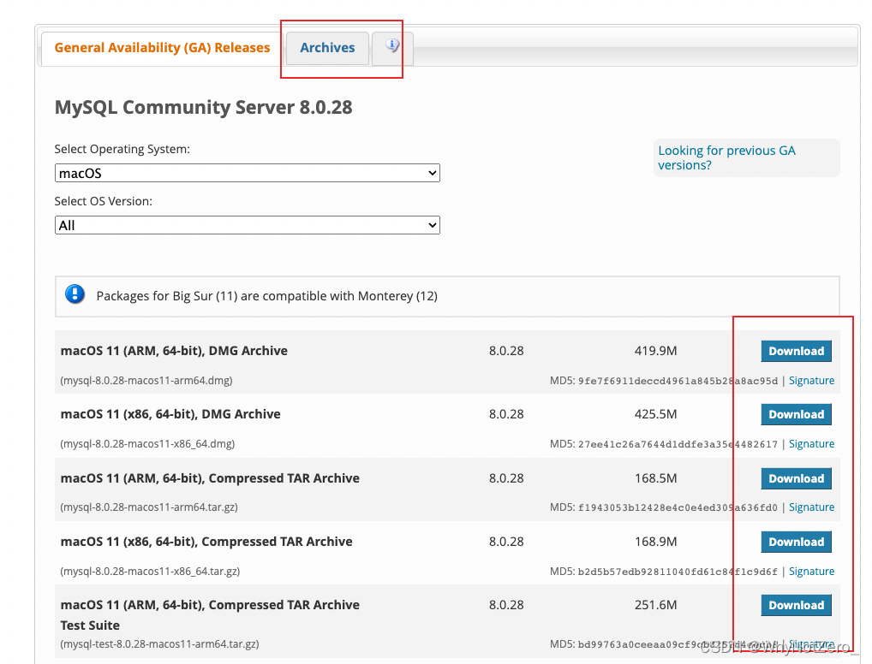The height and width of the screenshot is (664, 872).
Task: Click the 168.9M file size
Action: coord(655,542)
